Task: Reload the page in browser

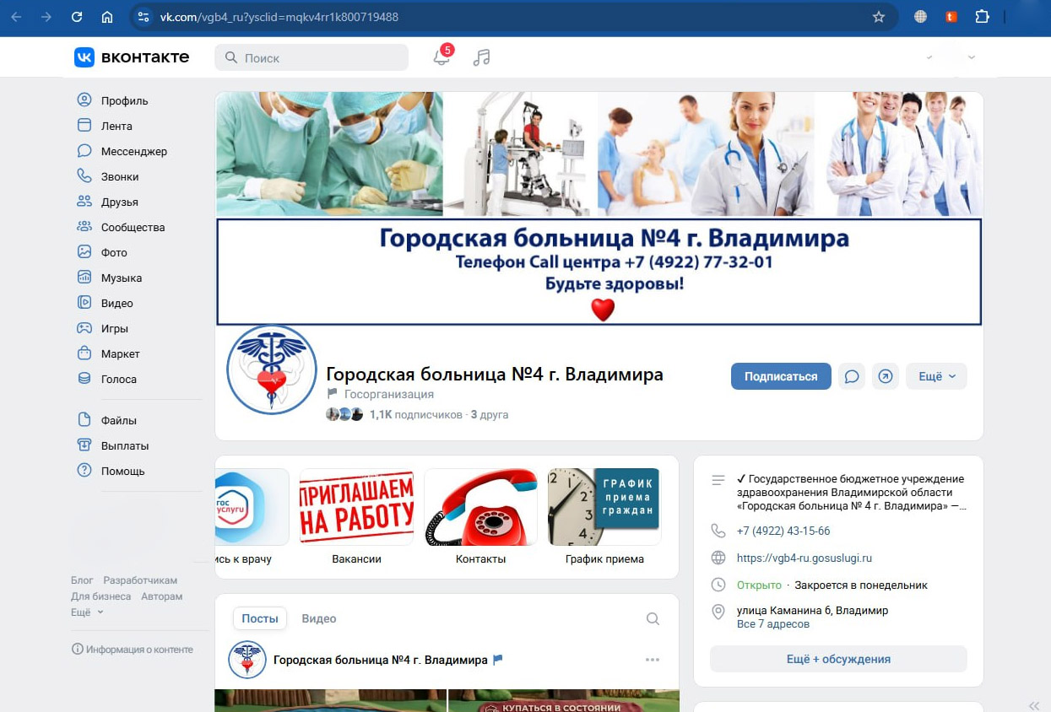Action: point(77,17)
